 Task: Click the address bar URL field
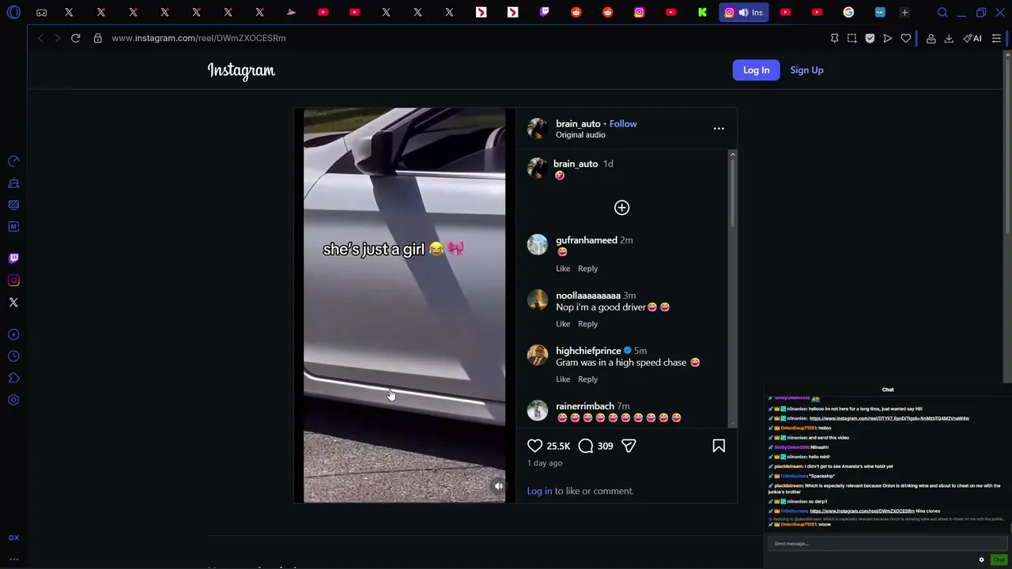tap(198, 38)
